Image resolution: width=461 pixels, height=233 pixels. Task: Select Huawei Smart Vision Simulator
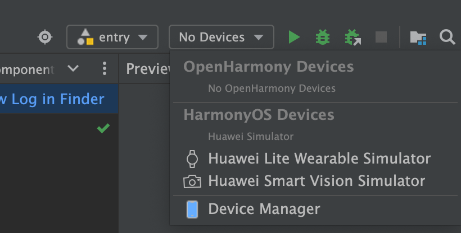point(317,181)
